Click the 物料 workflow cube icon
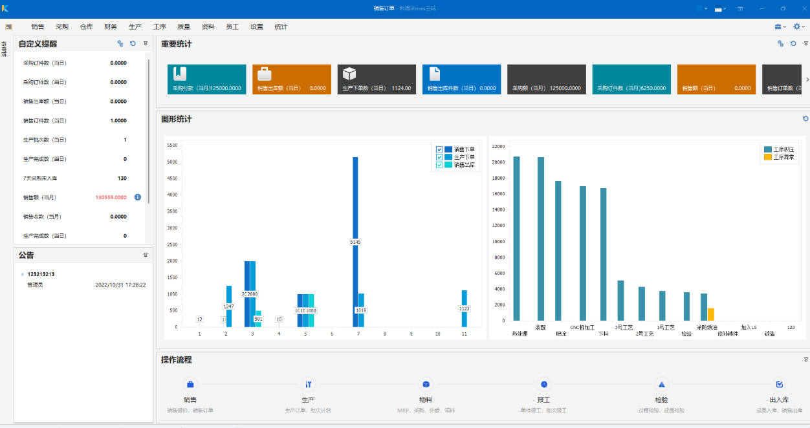 (x=426, y=384)
